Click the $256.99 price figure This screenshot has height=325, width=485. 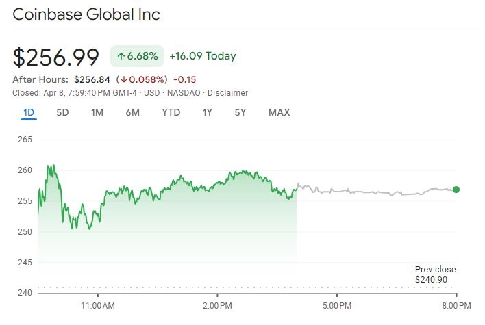coord(55,57)
